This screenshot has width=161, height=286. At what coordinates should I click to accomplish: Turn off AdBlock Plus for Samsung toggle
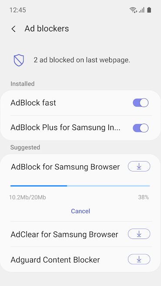pos(141,128)
